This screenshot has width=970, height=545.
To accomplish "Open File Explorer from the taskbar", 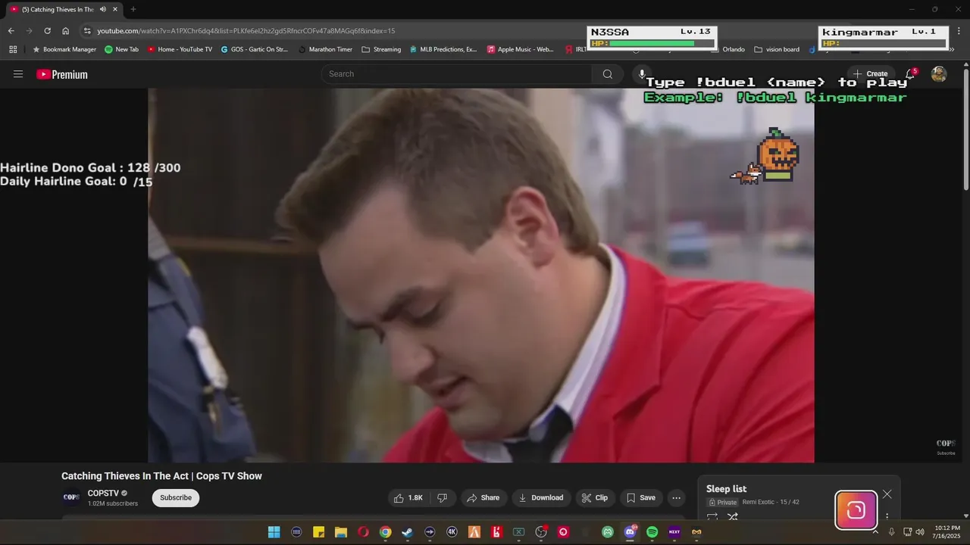I will (x=341, y=532).
